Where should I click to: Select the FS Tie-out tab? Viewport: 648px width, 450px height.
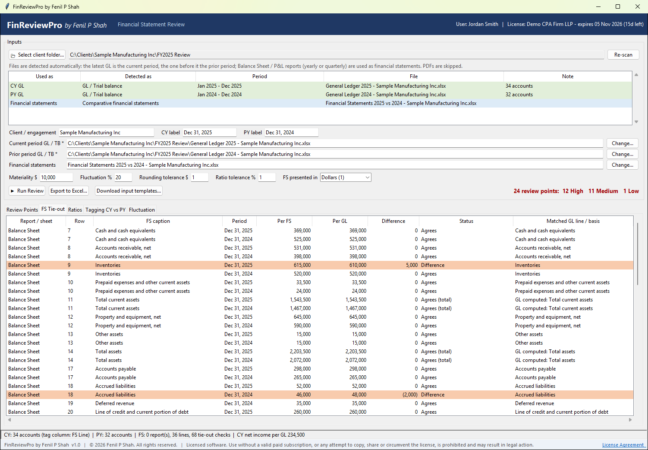tap(53, 209)
